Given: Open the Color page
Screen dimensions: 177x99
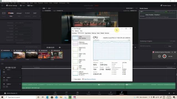Looking at the screenshot, I should click(x=100, y=93).
